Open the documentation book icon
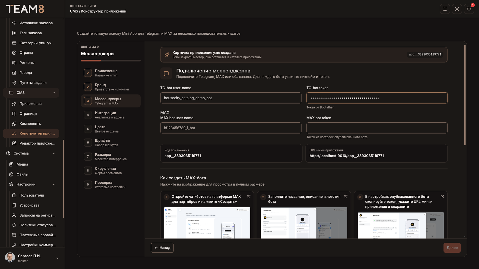Image resolution: width=479 pixels, height=269 pixels. [445, 9]
